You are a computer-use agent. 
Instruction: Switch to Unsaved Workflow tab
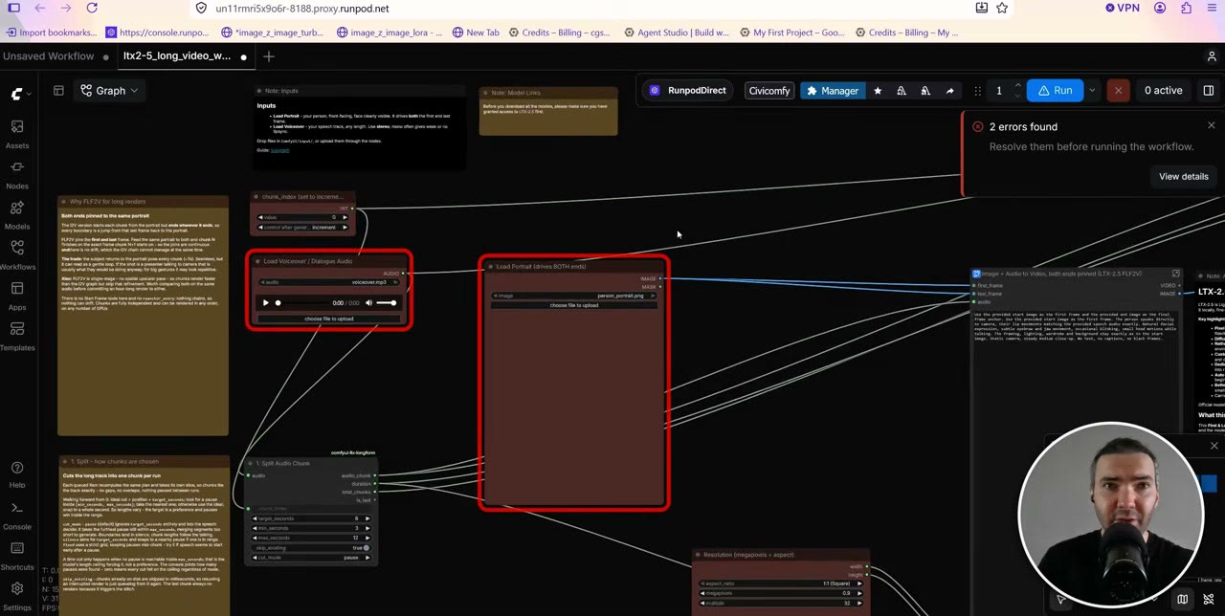tap(48, 56)
